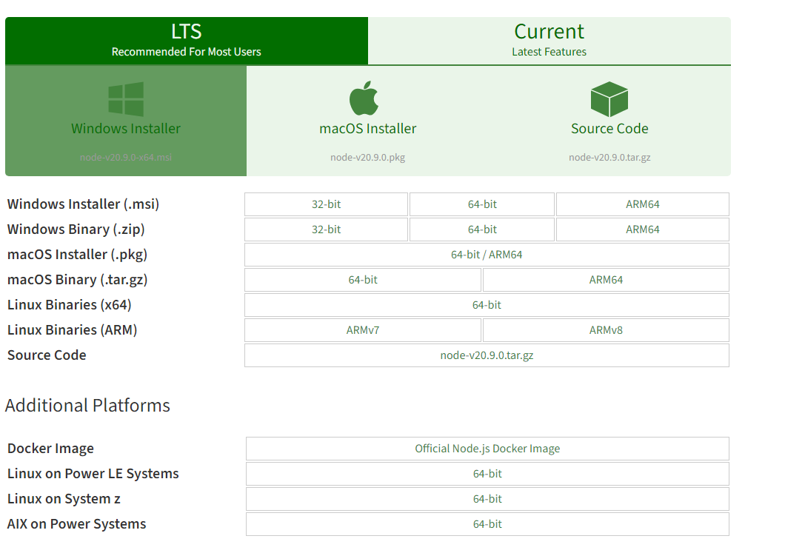The height and width of the screenshot is (553, 805).
Task: Click the Additional Platforms heading
Action: pyautogui.click(x=88, y=405)
